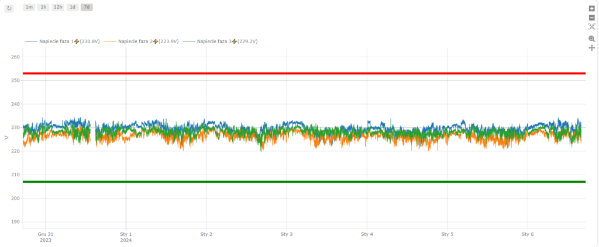Select the magnifier box-zoom tool
599x247 pixels.
(591, 39)
